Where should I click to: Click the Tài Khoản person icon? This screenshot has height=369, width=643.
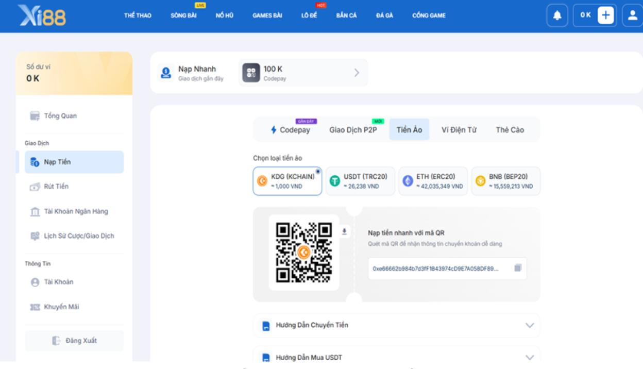tap(34, 282)
